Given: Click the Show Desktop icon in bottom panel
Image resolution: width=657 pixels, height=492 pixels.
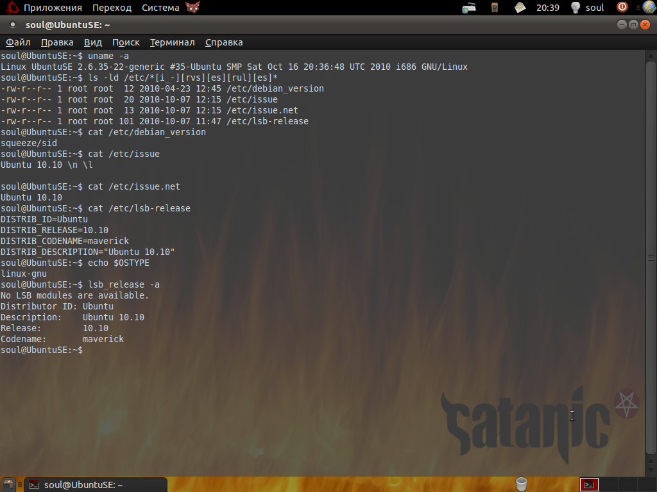Looking at the screenshot, I should coord(8,484).
